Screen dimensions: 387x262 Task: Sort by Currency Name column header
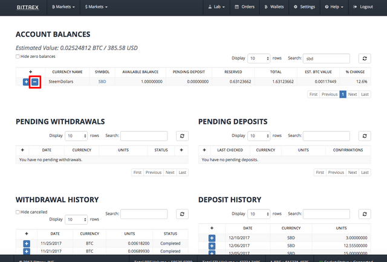click(x=67, y=72)
